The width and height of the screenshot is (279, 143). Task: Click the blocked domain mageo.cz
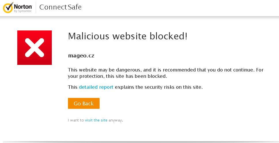tap(81, 56)
